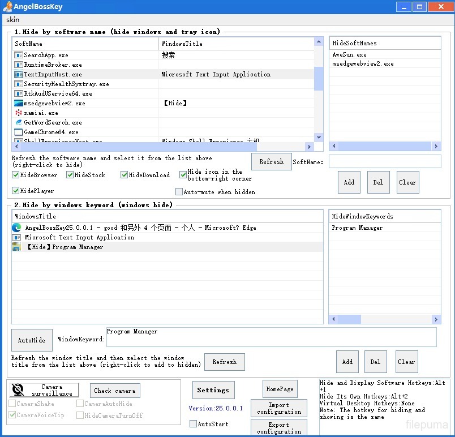Click the TextInputHost.exe row icon

(18, 74)
